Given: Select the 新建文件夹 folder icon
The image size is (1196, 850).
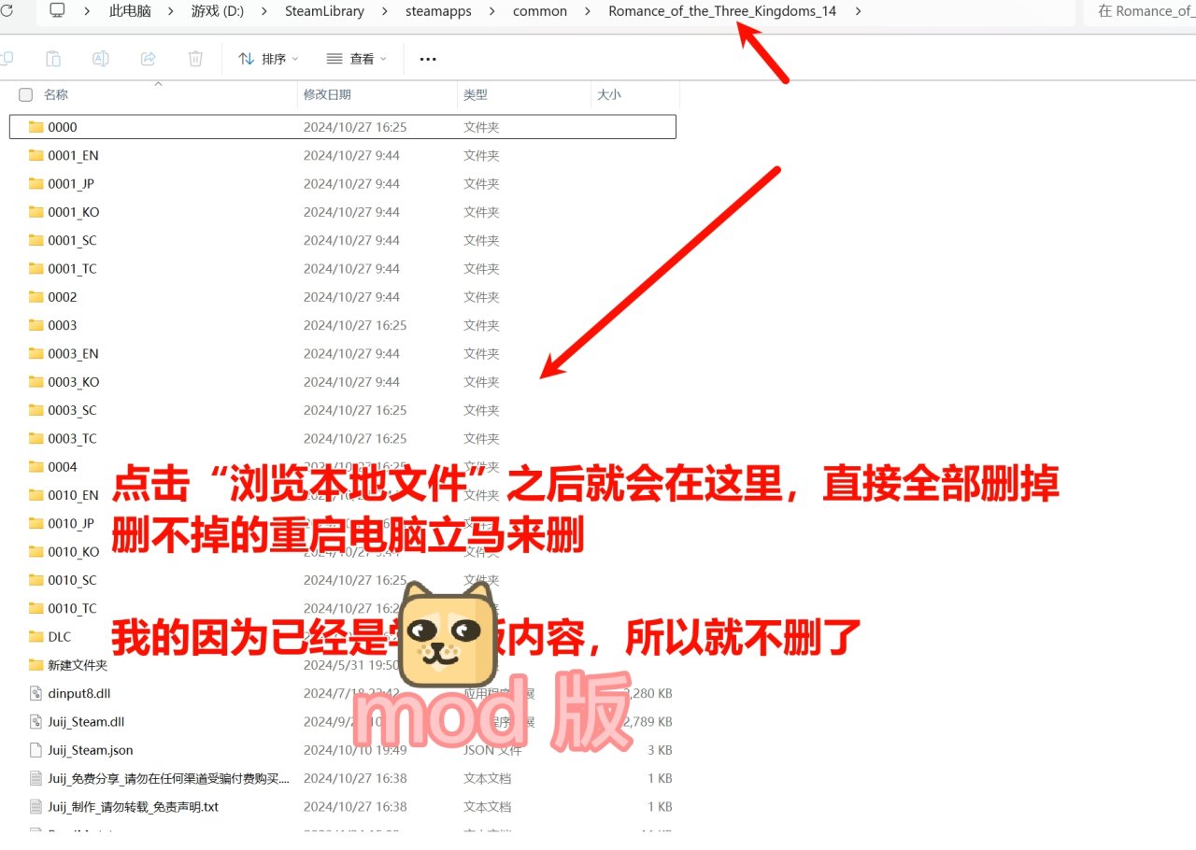Looking at the screenshot, I should 36,665.
